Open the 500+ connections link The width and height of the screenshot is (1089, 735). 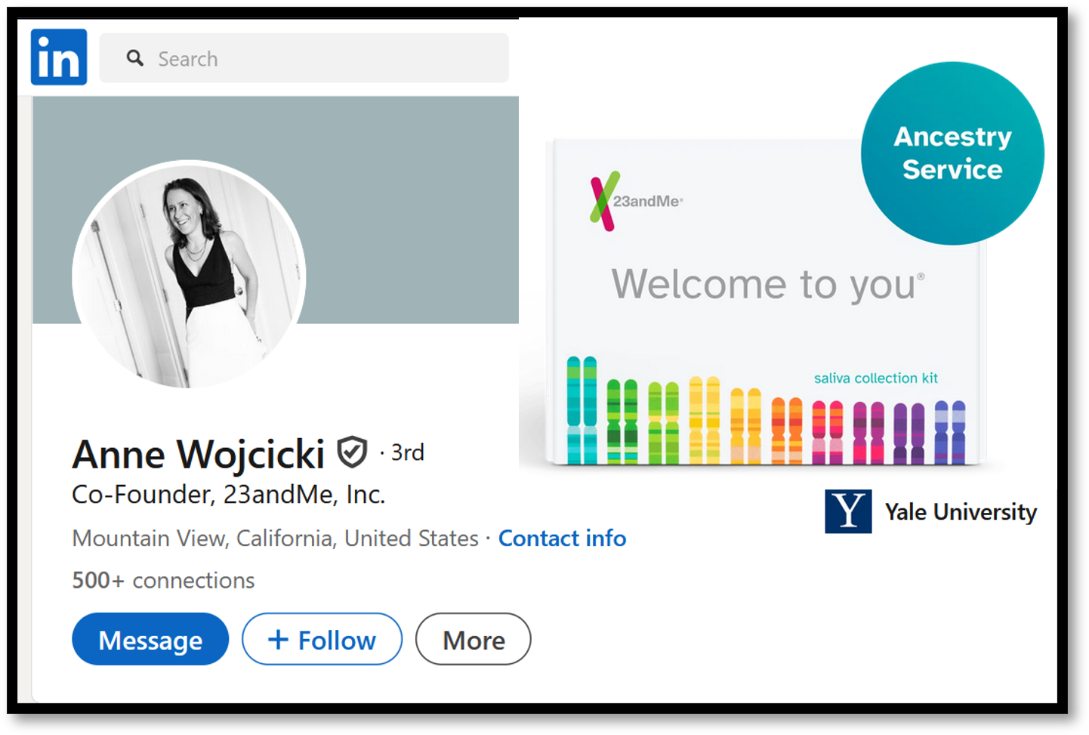coord(162,580)
